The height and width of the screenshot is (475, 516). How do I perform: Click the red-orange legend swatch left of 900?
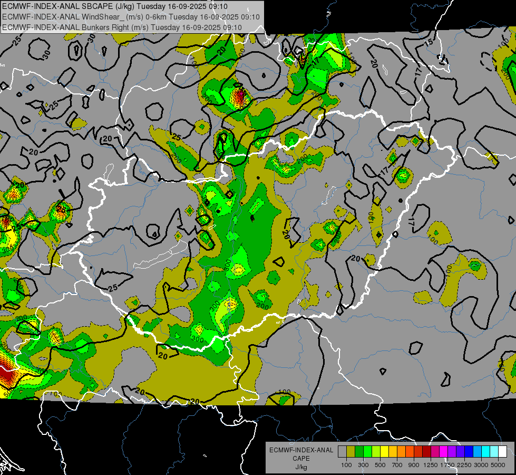coord(410,451)
